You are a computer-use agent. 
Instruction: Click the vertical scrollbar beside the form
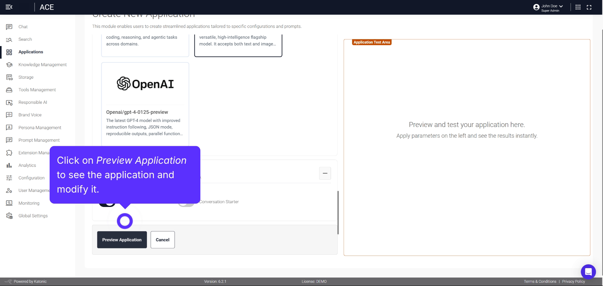pos(338,212)
